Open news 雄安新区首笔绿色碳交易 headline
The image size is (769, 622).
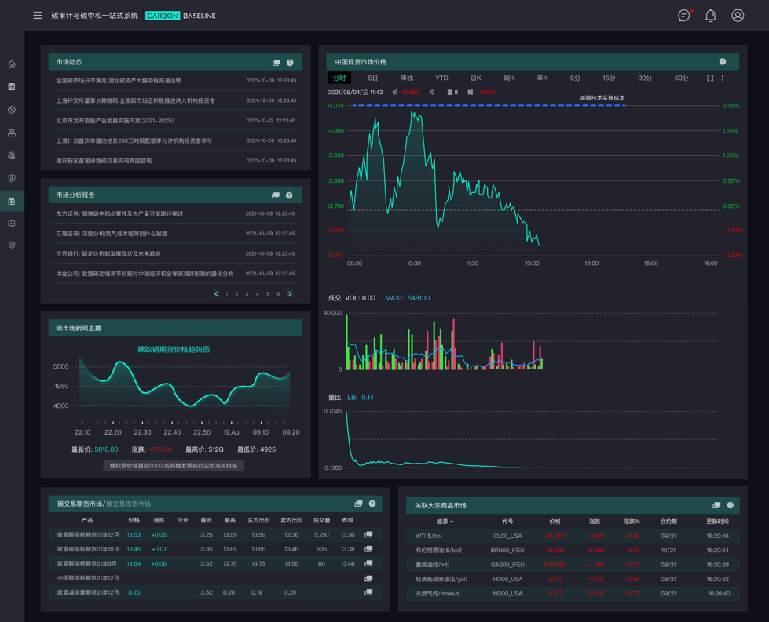point(104,161)
